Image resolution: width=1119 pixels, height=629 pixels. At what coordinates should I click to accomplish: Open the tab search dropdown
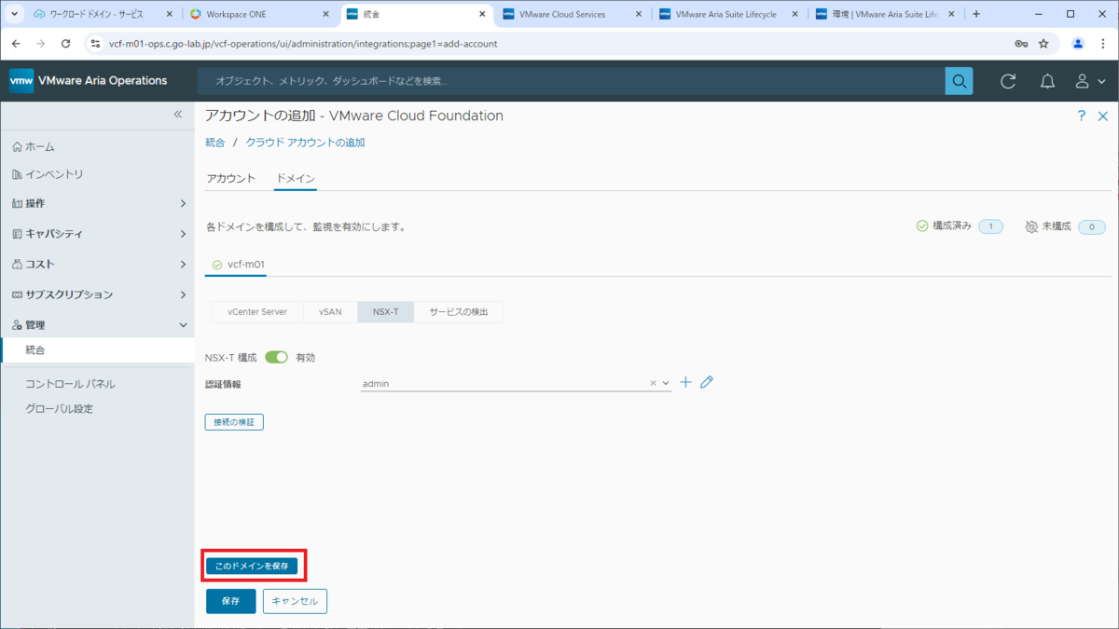click(x=13, y=14)
